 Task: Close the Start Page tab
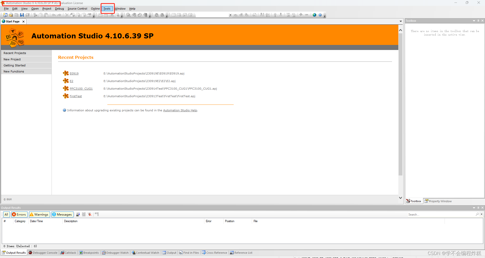coord(23,21)
